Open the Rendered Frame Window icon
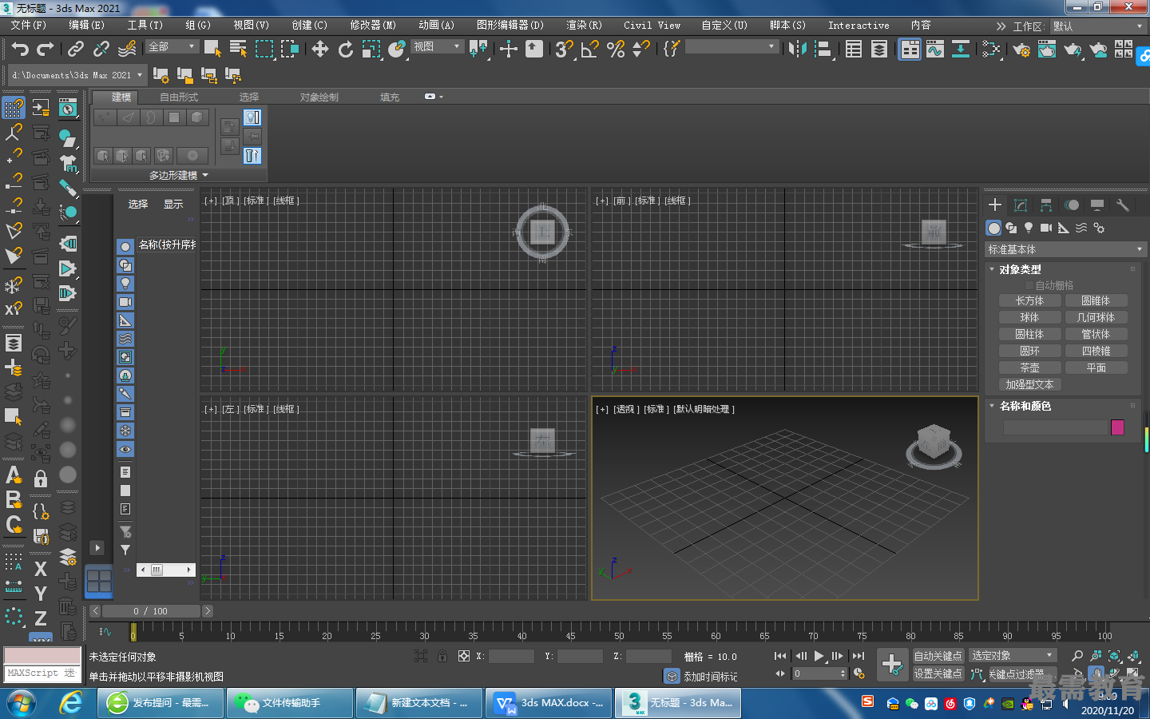This screenshot has width=1150, height=719. [x=1047, y=50]
